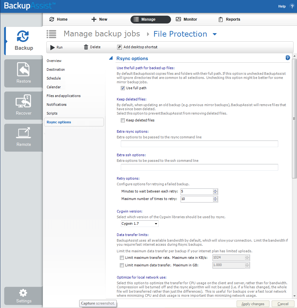Screen dimensions: 297x308
Task: Click the list icon beside Manage backup jobs
Action: point(51,34)
